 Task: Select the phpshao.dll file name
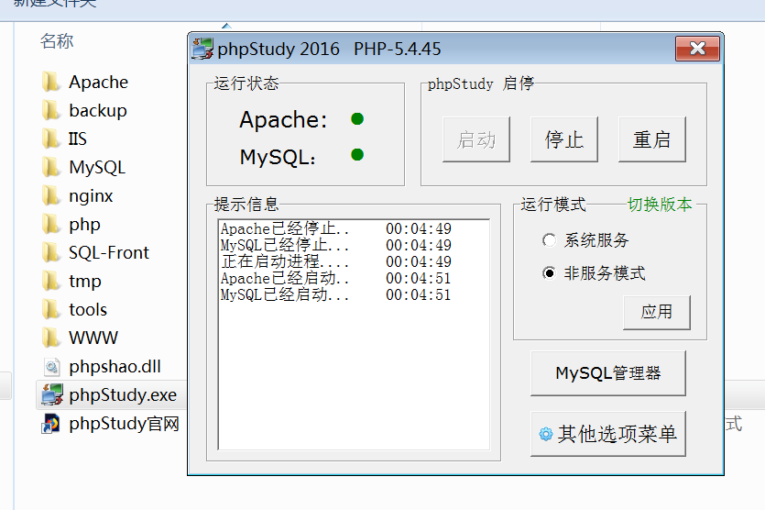tap(115, 367)
